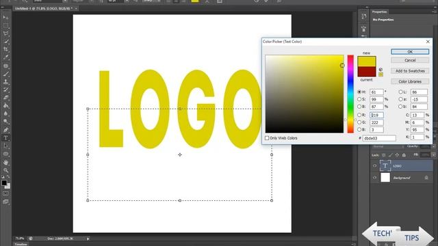
Task: Select the G green radio button
Action: [359, 122]
